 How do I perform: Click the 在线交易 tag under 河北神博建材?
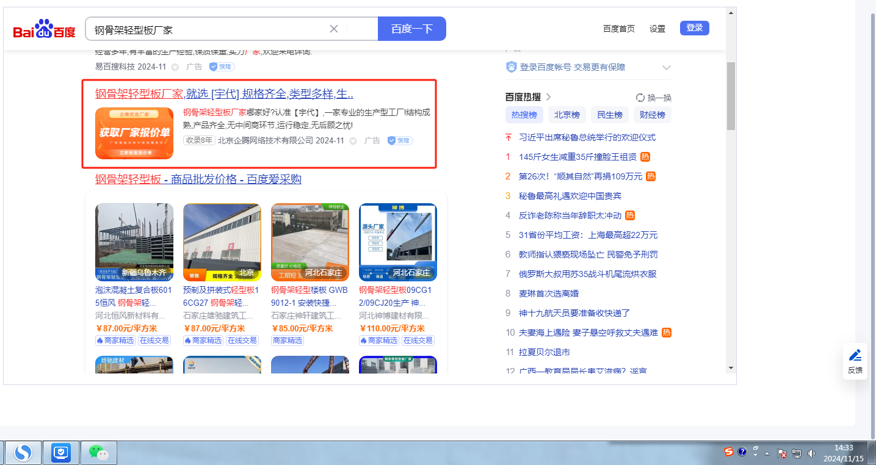click(x=418, y=341)
